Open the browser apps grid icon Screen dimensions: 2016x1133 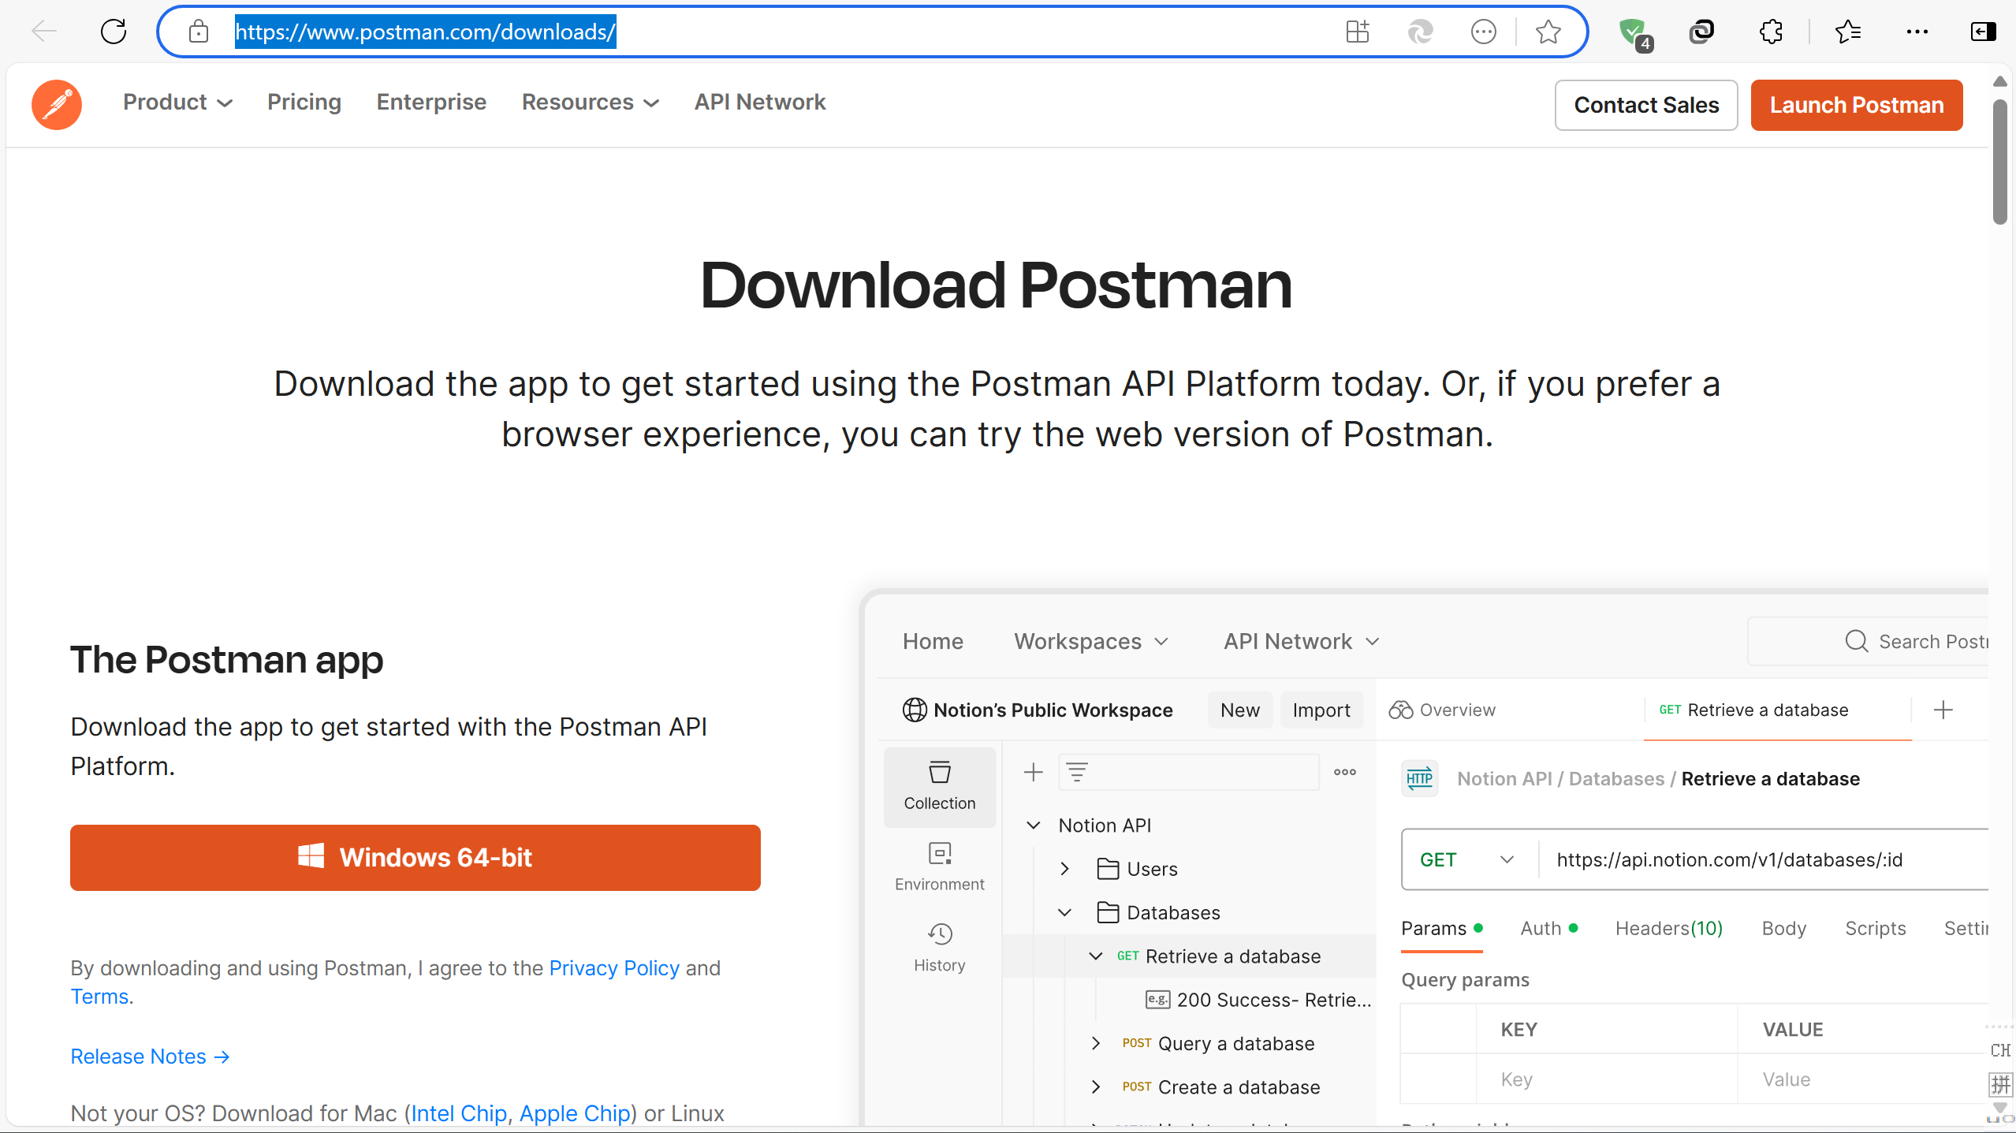tap(1357, 32)
